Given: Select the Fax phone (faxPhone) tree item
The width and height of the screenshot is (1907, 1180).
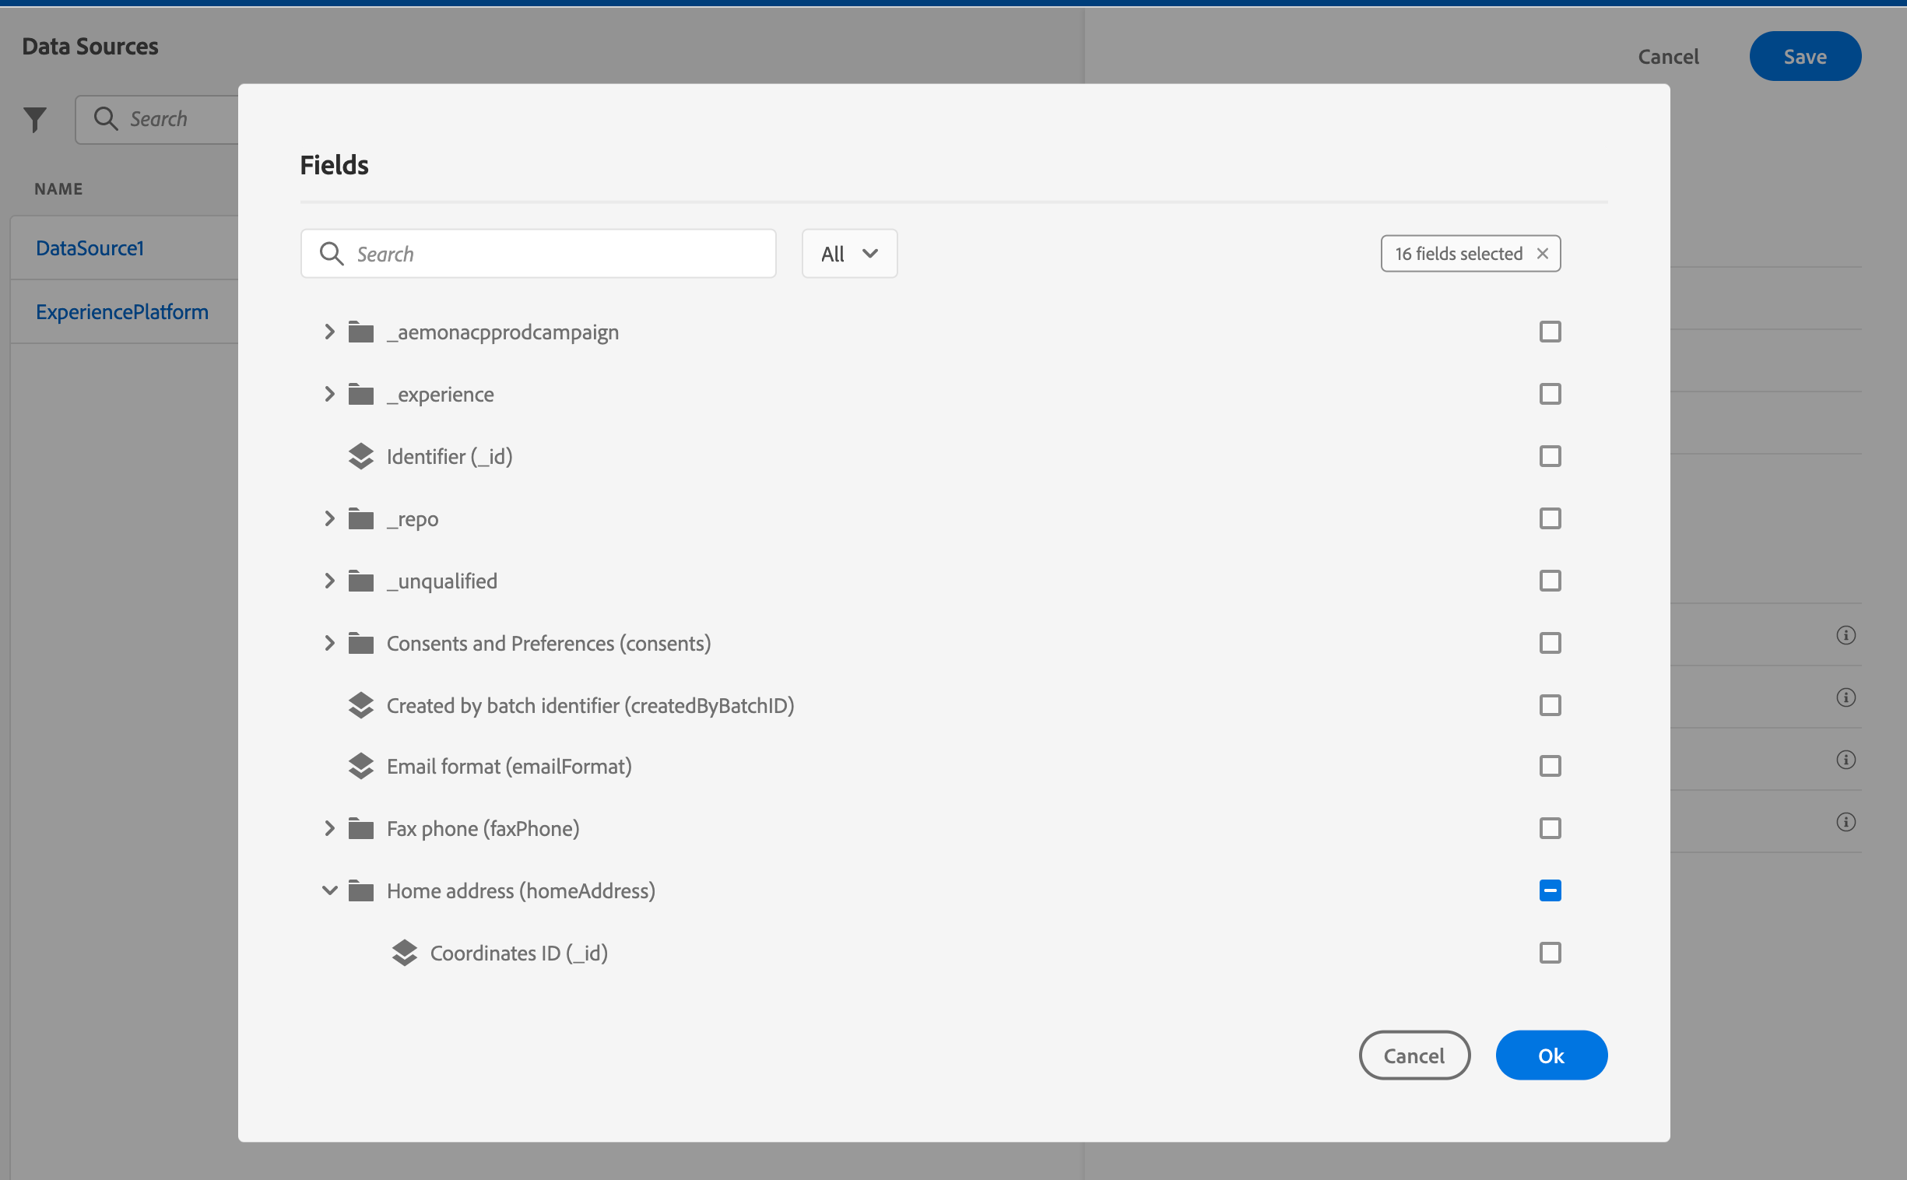Looking at the screenshot, I should pos(483,829).
